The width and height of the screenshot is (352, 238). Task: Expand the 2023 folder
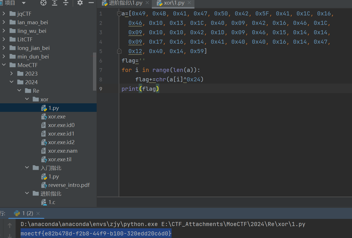(x=12, y=74)
